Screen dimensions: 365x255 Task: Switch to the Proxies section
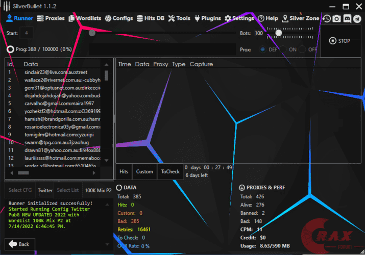(x=51, y=18)
